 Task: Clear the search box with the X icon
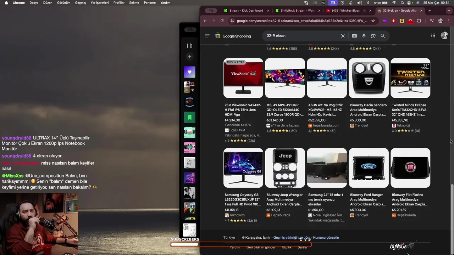click(343, 36)
